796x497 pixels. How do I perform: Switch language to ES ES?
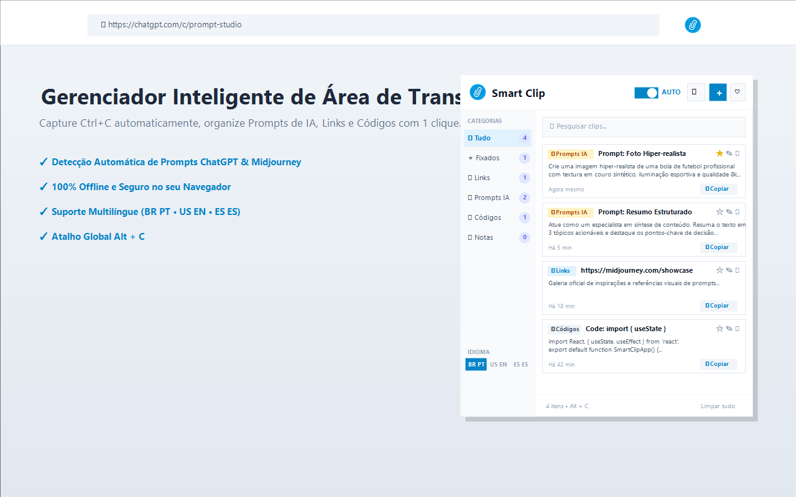click(x=521, y=365)
